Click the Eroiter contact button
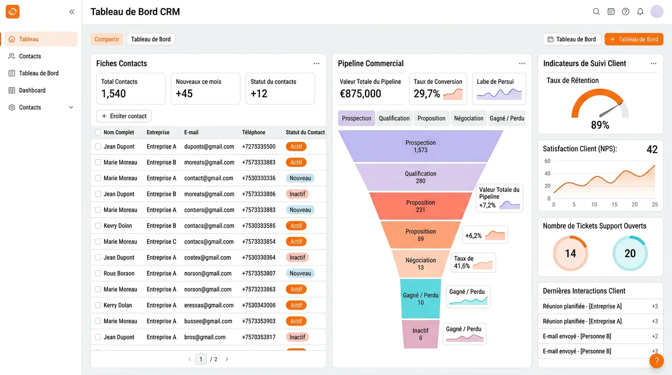672x375 pixels. click(124, 116)
